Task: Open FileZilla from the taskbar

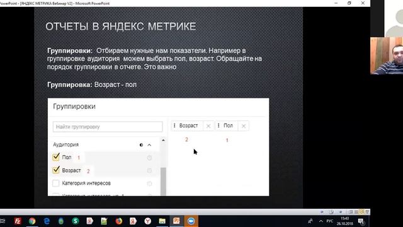Action: 18,221
